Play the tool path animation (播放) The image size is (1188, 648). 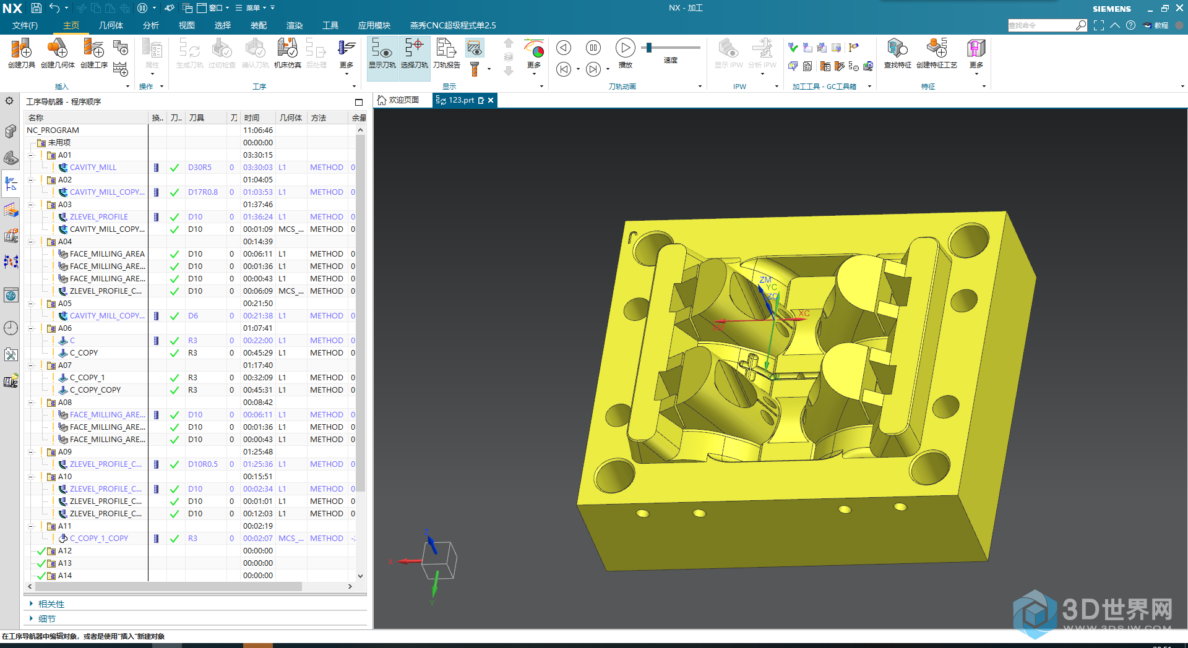pyautogui.click(x=625, y=48)
